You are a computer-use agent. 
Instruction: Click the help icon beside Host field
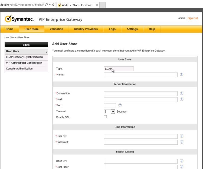[x=182, y=99]
